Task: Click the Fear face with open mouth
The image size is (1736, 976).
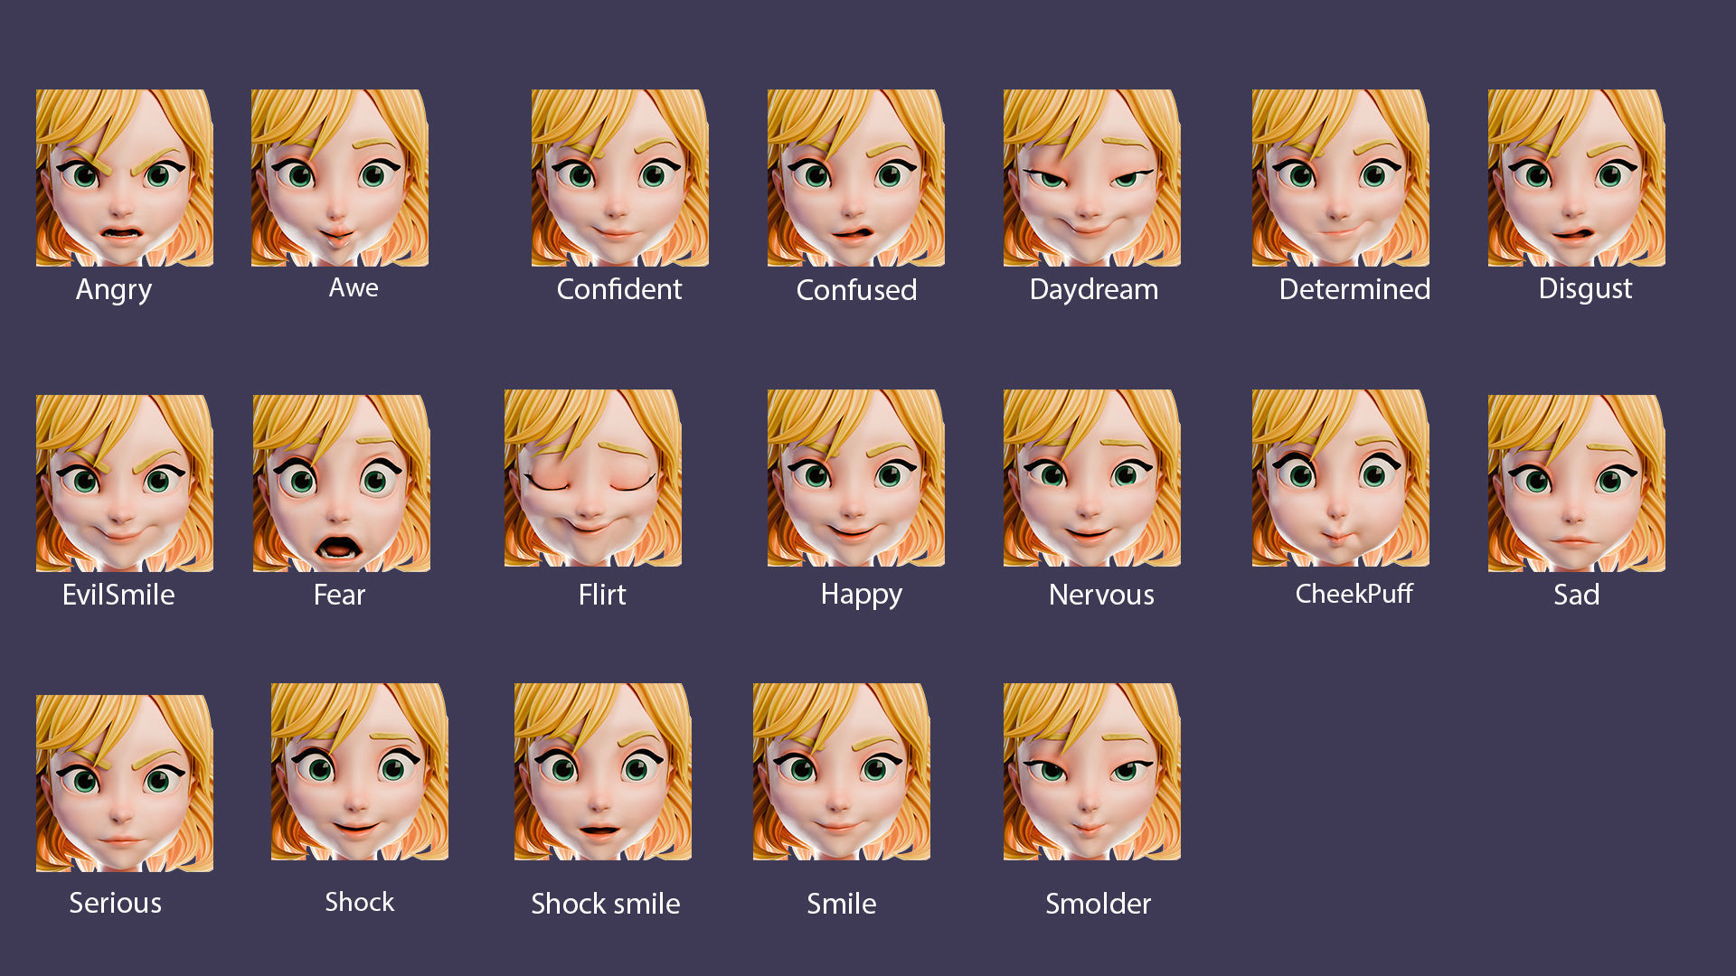Action: click(x=341, y=483)
